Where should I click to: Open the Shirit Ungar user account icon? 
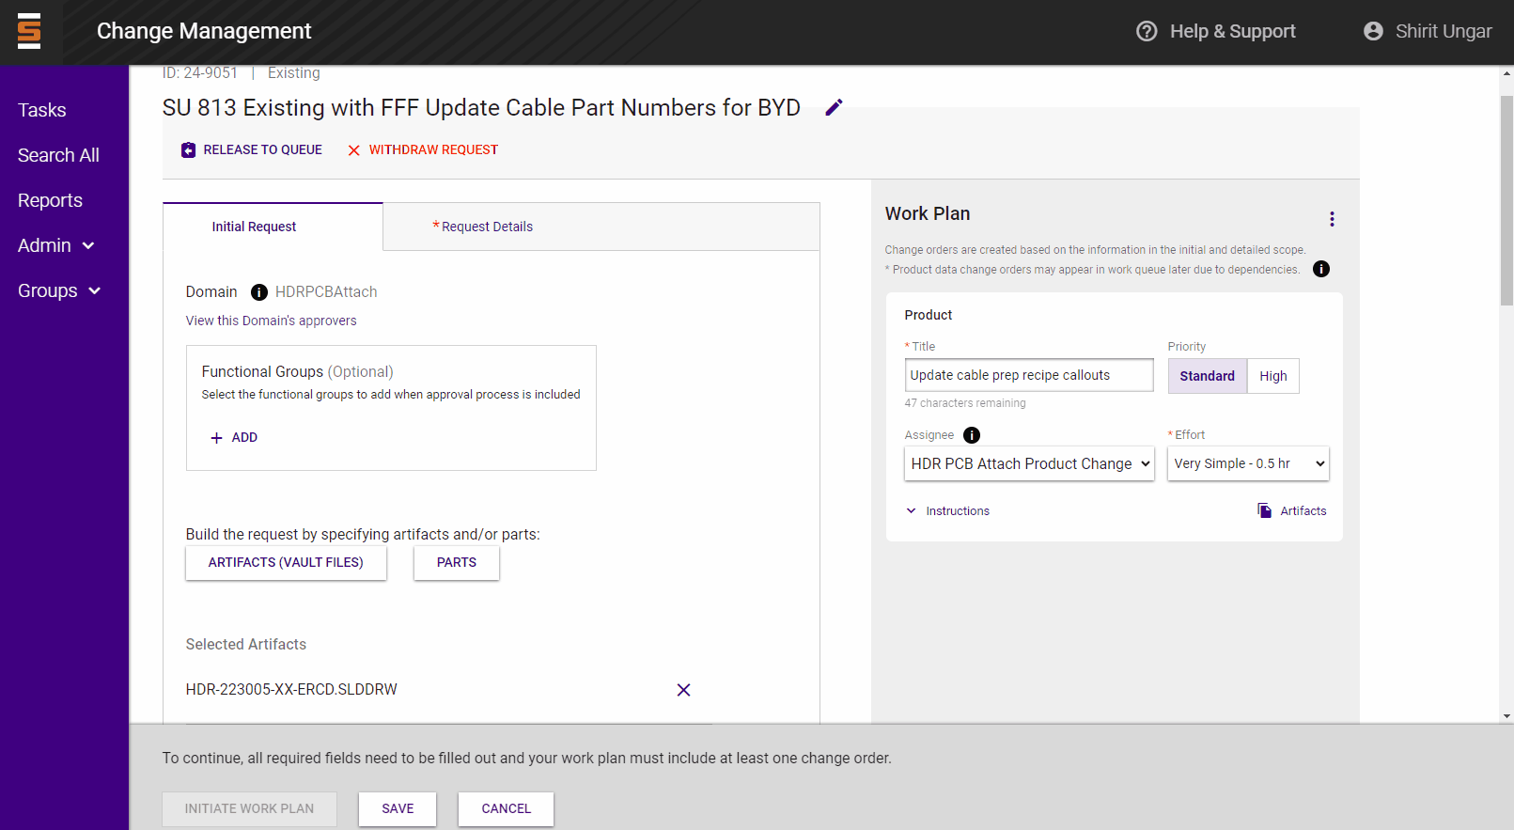coord(1373,31)
